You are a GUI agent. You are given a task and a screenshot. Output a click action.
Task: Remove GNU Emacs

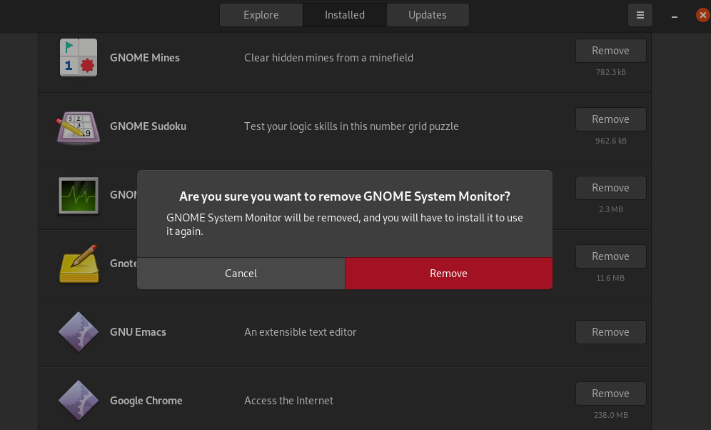(x=611, y=332)
